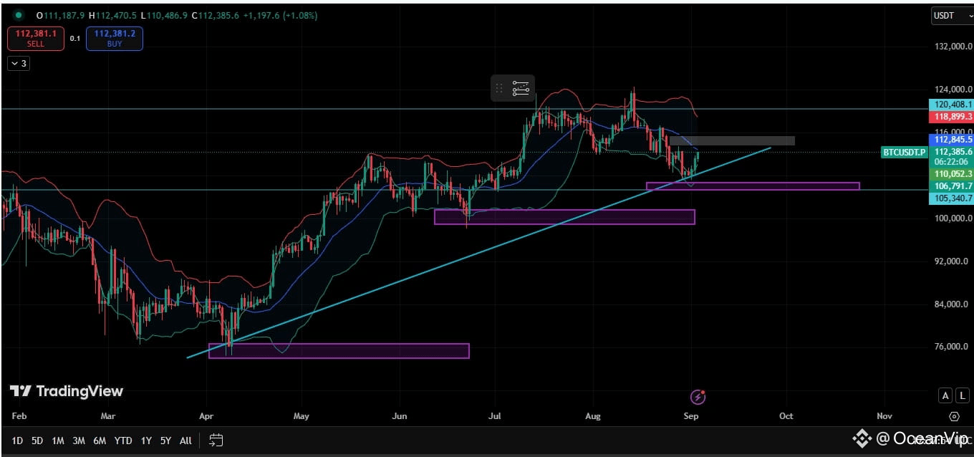
Task: Click the opening price O111,187.9 readout
Action: [x=61, y=15]
